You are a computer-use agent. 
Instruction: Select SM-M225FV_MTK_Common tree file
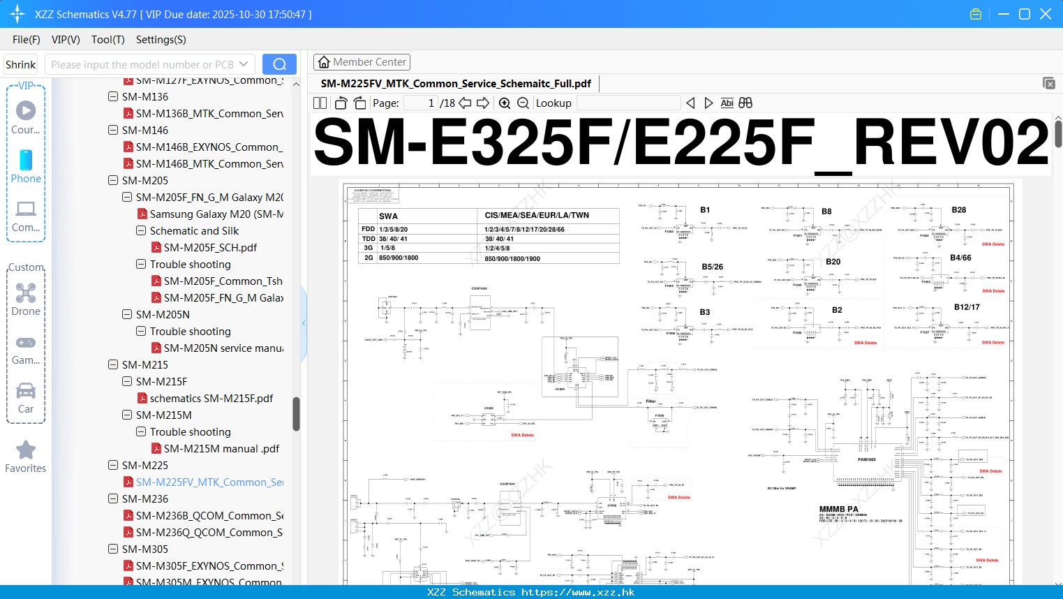click(x=209, y=482)
